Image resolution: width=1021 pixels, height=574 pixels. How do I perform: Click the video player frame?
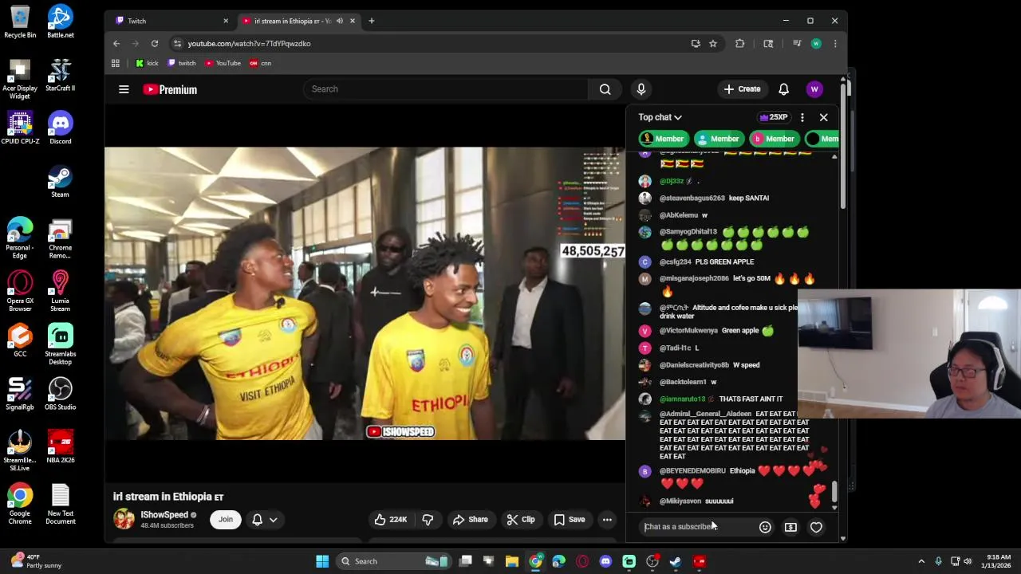pos(365,293)
